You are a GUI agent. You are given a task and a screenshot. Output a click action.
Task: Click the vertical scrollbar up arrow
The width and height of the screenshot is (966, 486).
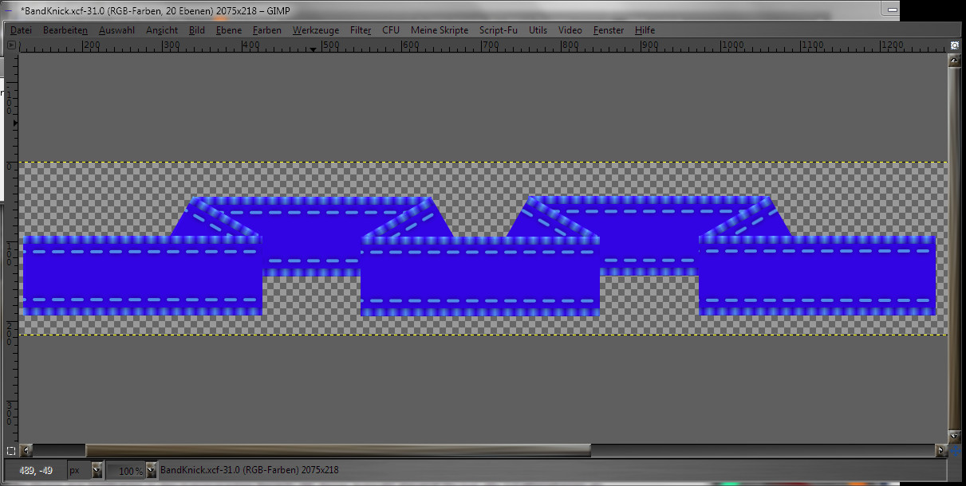pos(954,61)
